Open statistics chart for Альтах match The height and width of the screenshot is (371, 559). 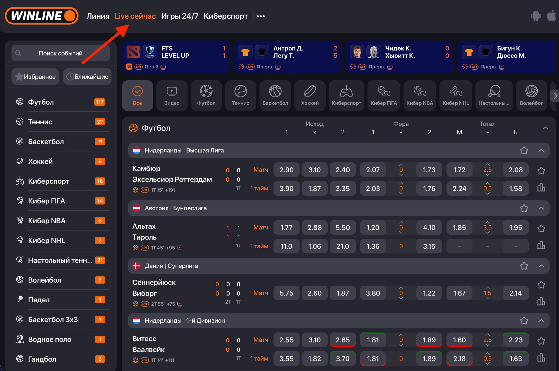(x=541, y=245)
